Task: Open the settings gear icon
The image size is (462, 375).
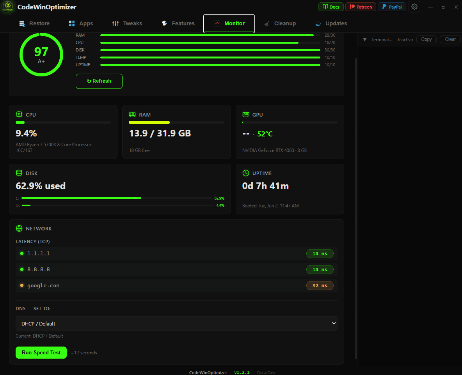Action: [x=414, y=7]
